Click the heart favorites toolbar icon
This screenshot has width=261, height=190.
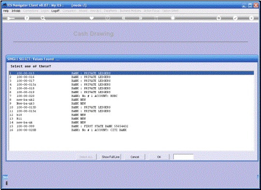point(92,18)
